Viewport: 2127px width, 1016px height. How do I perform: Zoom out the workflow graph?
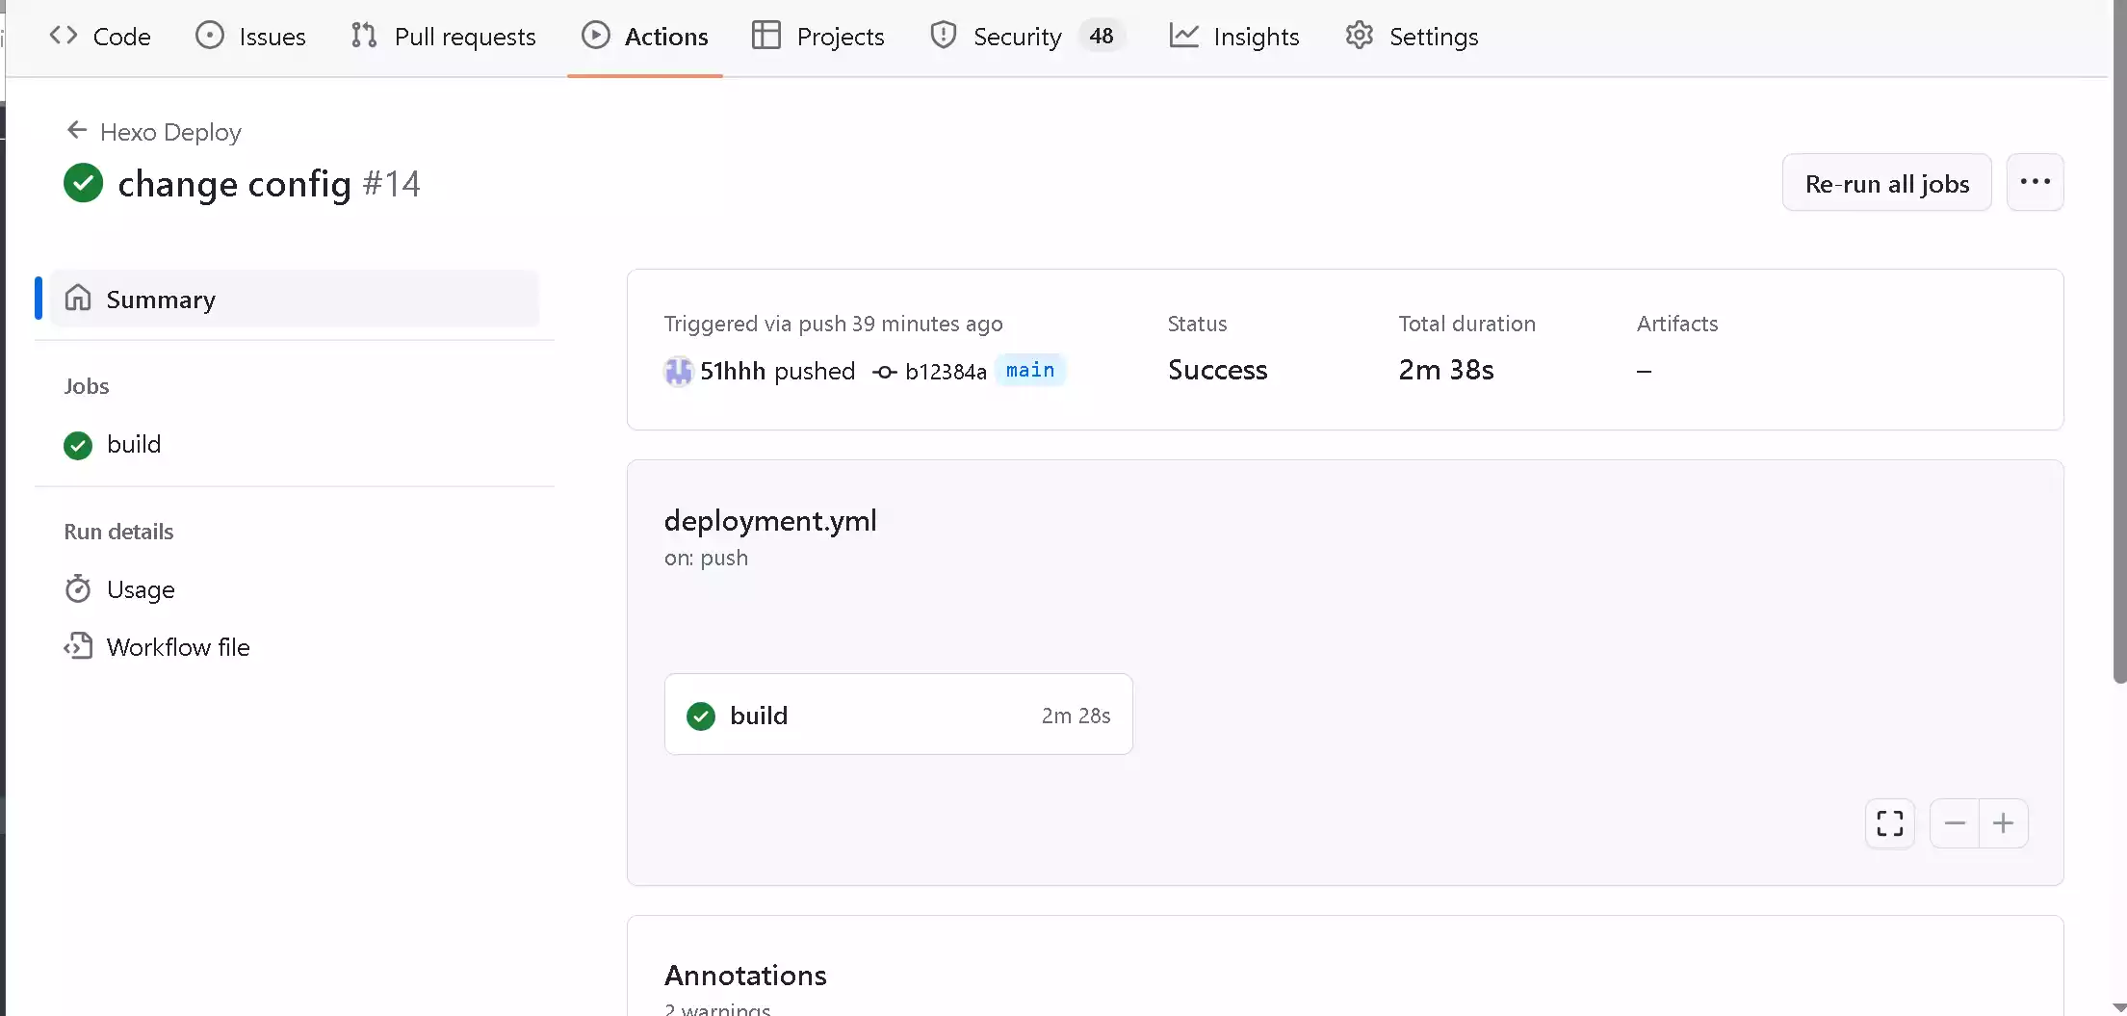1954,823
